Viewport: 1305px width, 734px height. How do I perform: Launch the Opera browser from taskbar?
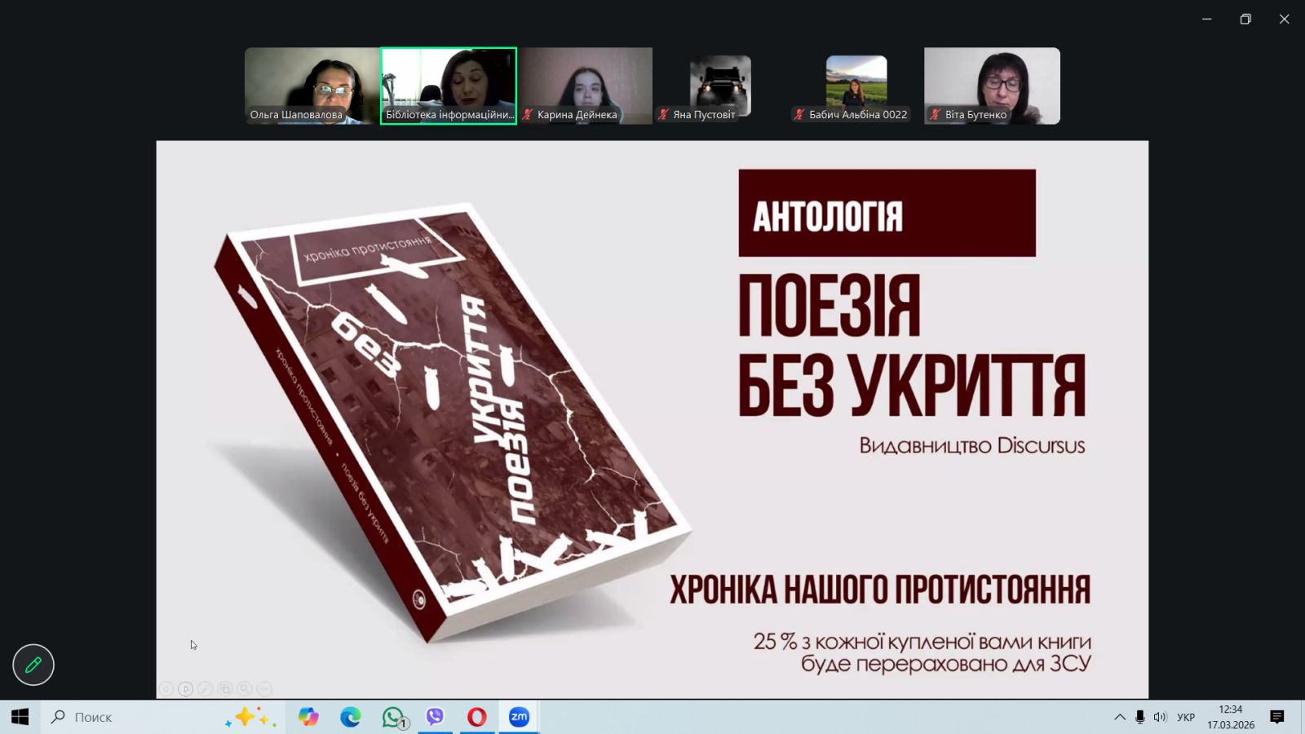pyautogui.click(x=477, y=717)
